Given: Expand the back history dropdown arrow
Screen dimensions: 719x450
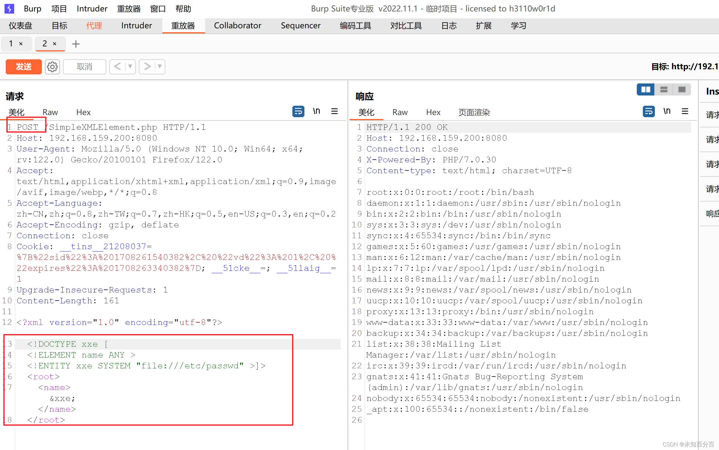Looking at the screenshot, I should point(130,67).
